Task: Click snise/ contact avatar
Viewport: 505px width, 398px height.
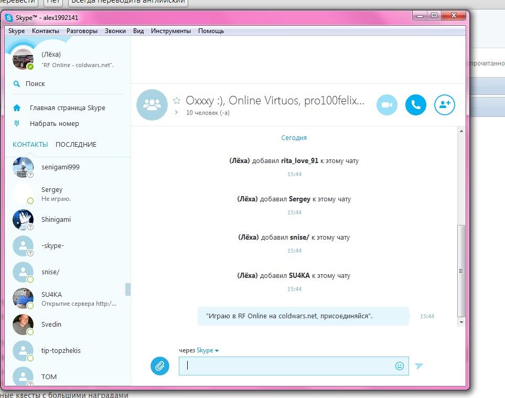Action: click(x=23, y=272)
